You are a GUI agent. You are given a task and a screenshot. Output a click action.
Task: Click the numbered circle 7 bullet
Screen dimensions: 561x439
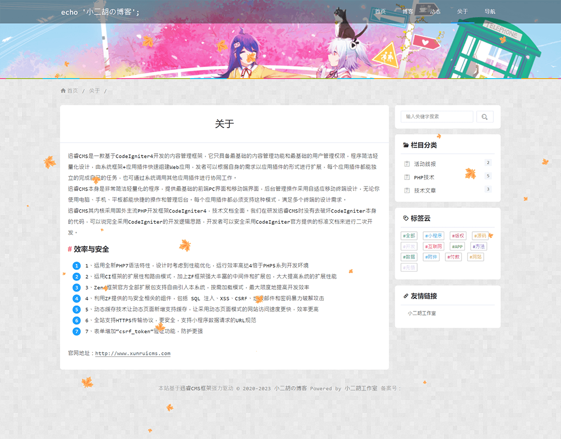(77, 332)
